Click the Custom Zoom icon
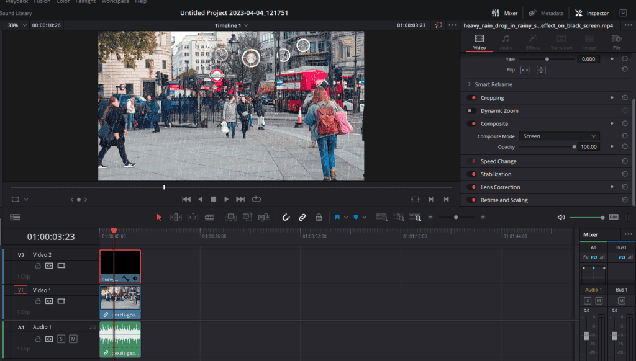The height and width of the screenshot is (361, 636). tap(415, 218)
